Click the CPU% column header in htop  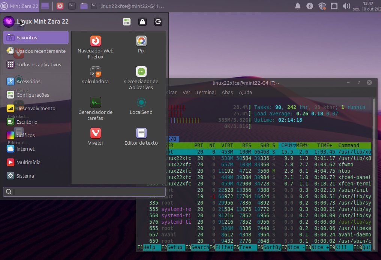pos(287,145)
